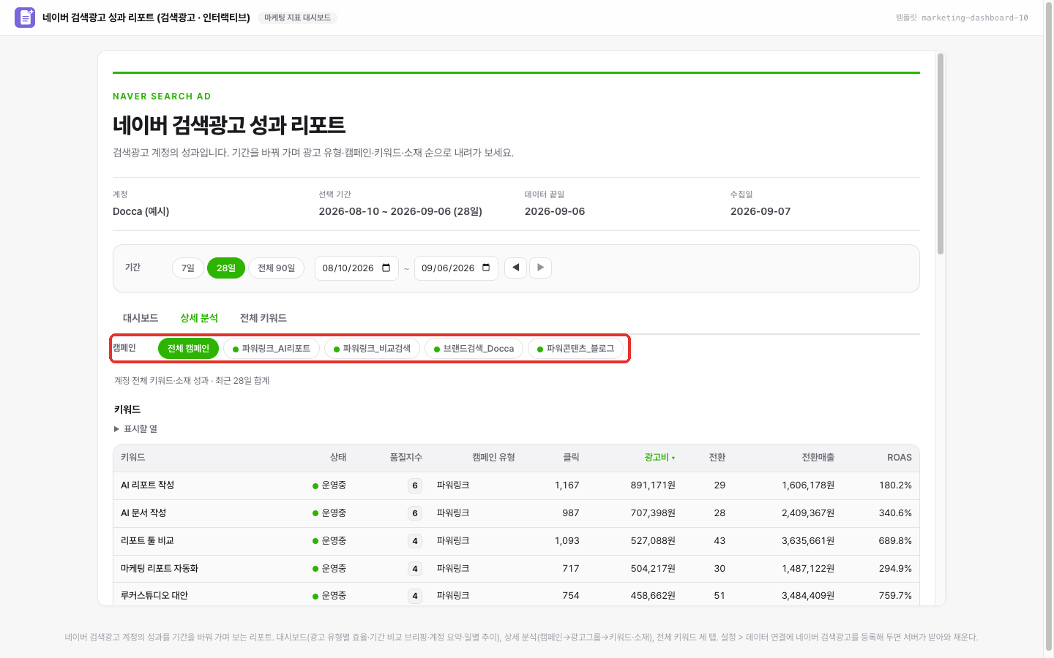This screenshot has width=1054, height=658.
Task: Click the 전환 column header
Action: click(x=717, y=458)
